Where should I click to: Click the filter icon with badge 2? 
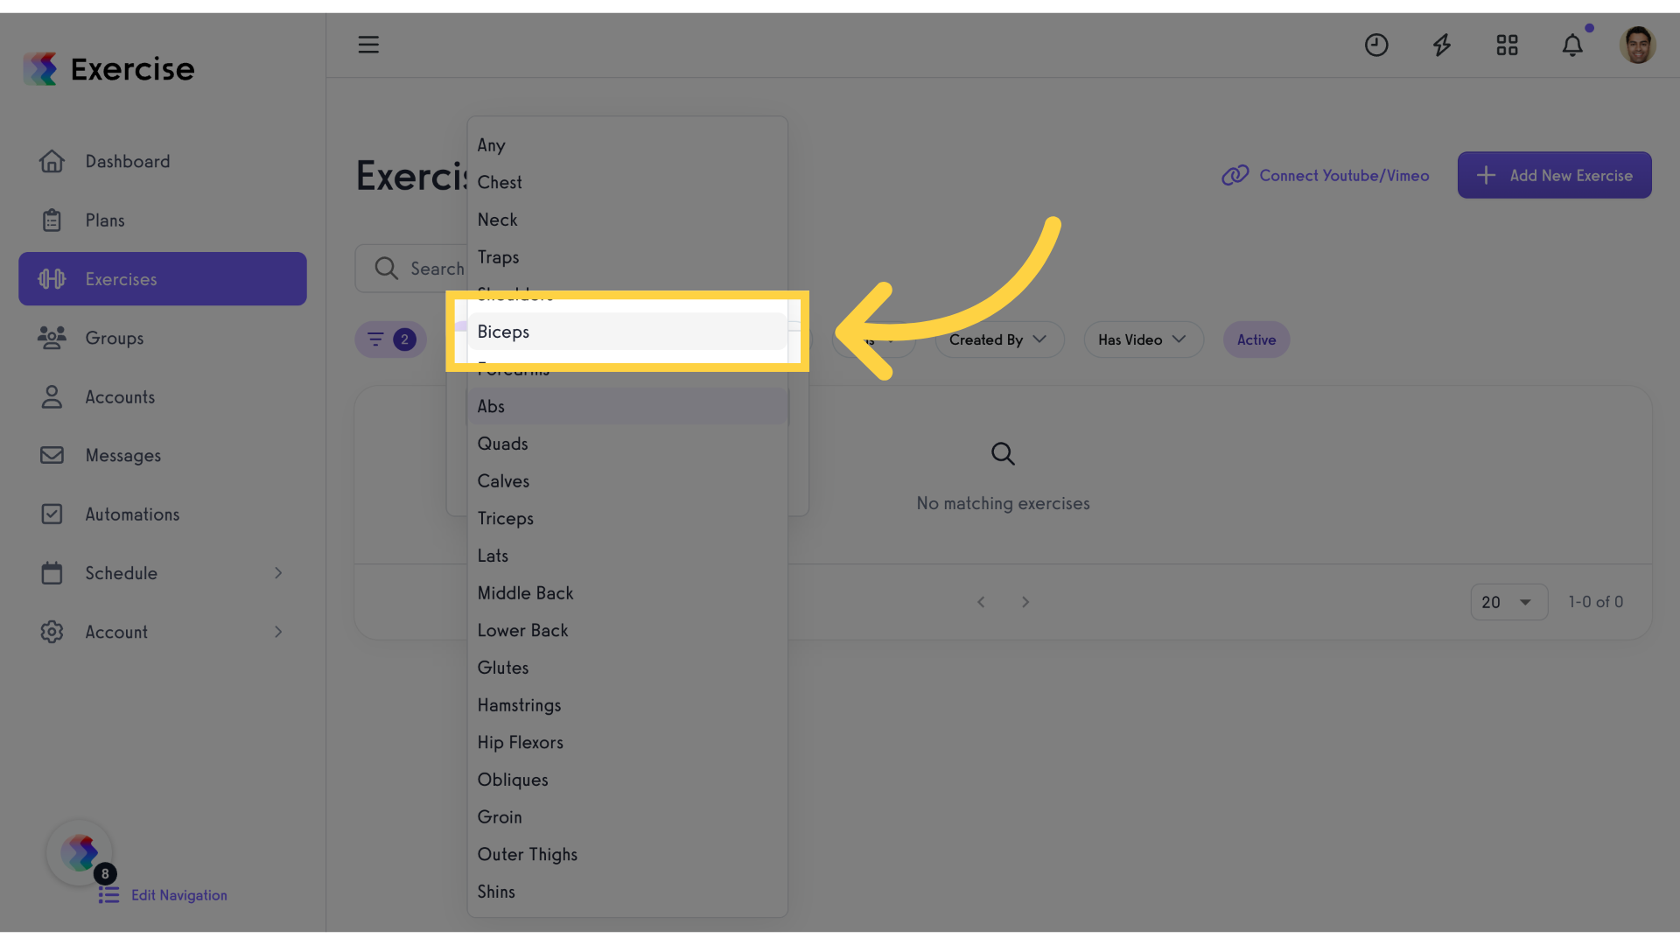pyautogui.click(x=390, y=339)
